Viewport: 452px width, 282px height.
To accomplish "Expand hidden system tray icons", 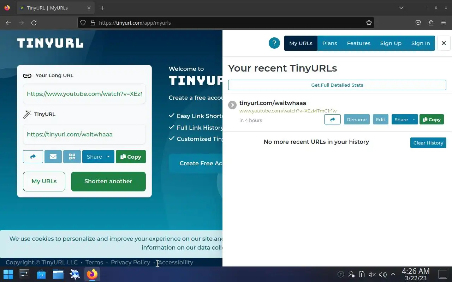I will 393,274.
